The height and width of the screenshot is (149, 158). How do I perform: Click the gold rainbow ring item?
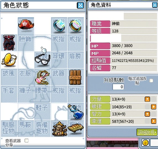click(x=75, y=26)
